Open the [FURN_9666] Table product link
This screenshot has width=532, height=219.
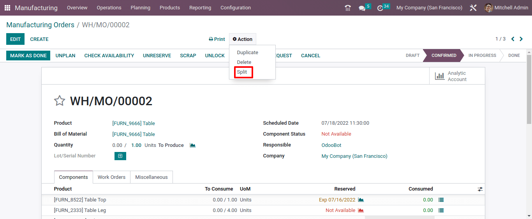134,124
